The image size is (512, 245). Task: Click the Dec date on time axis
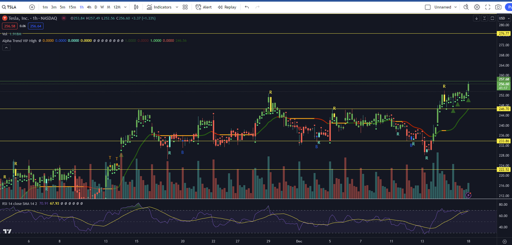pos(299,241)
